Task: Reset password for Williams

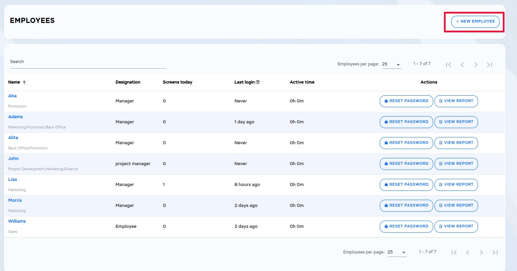Action: 406,226
